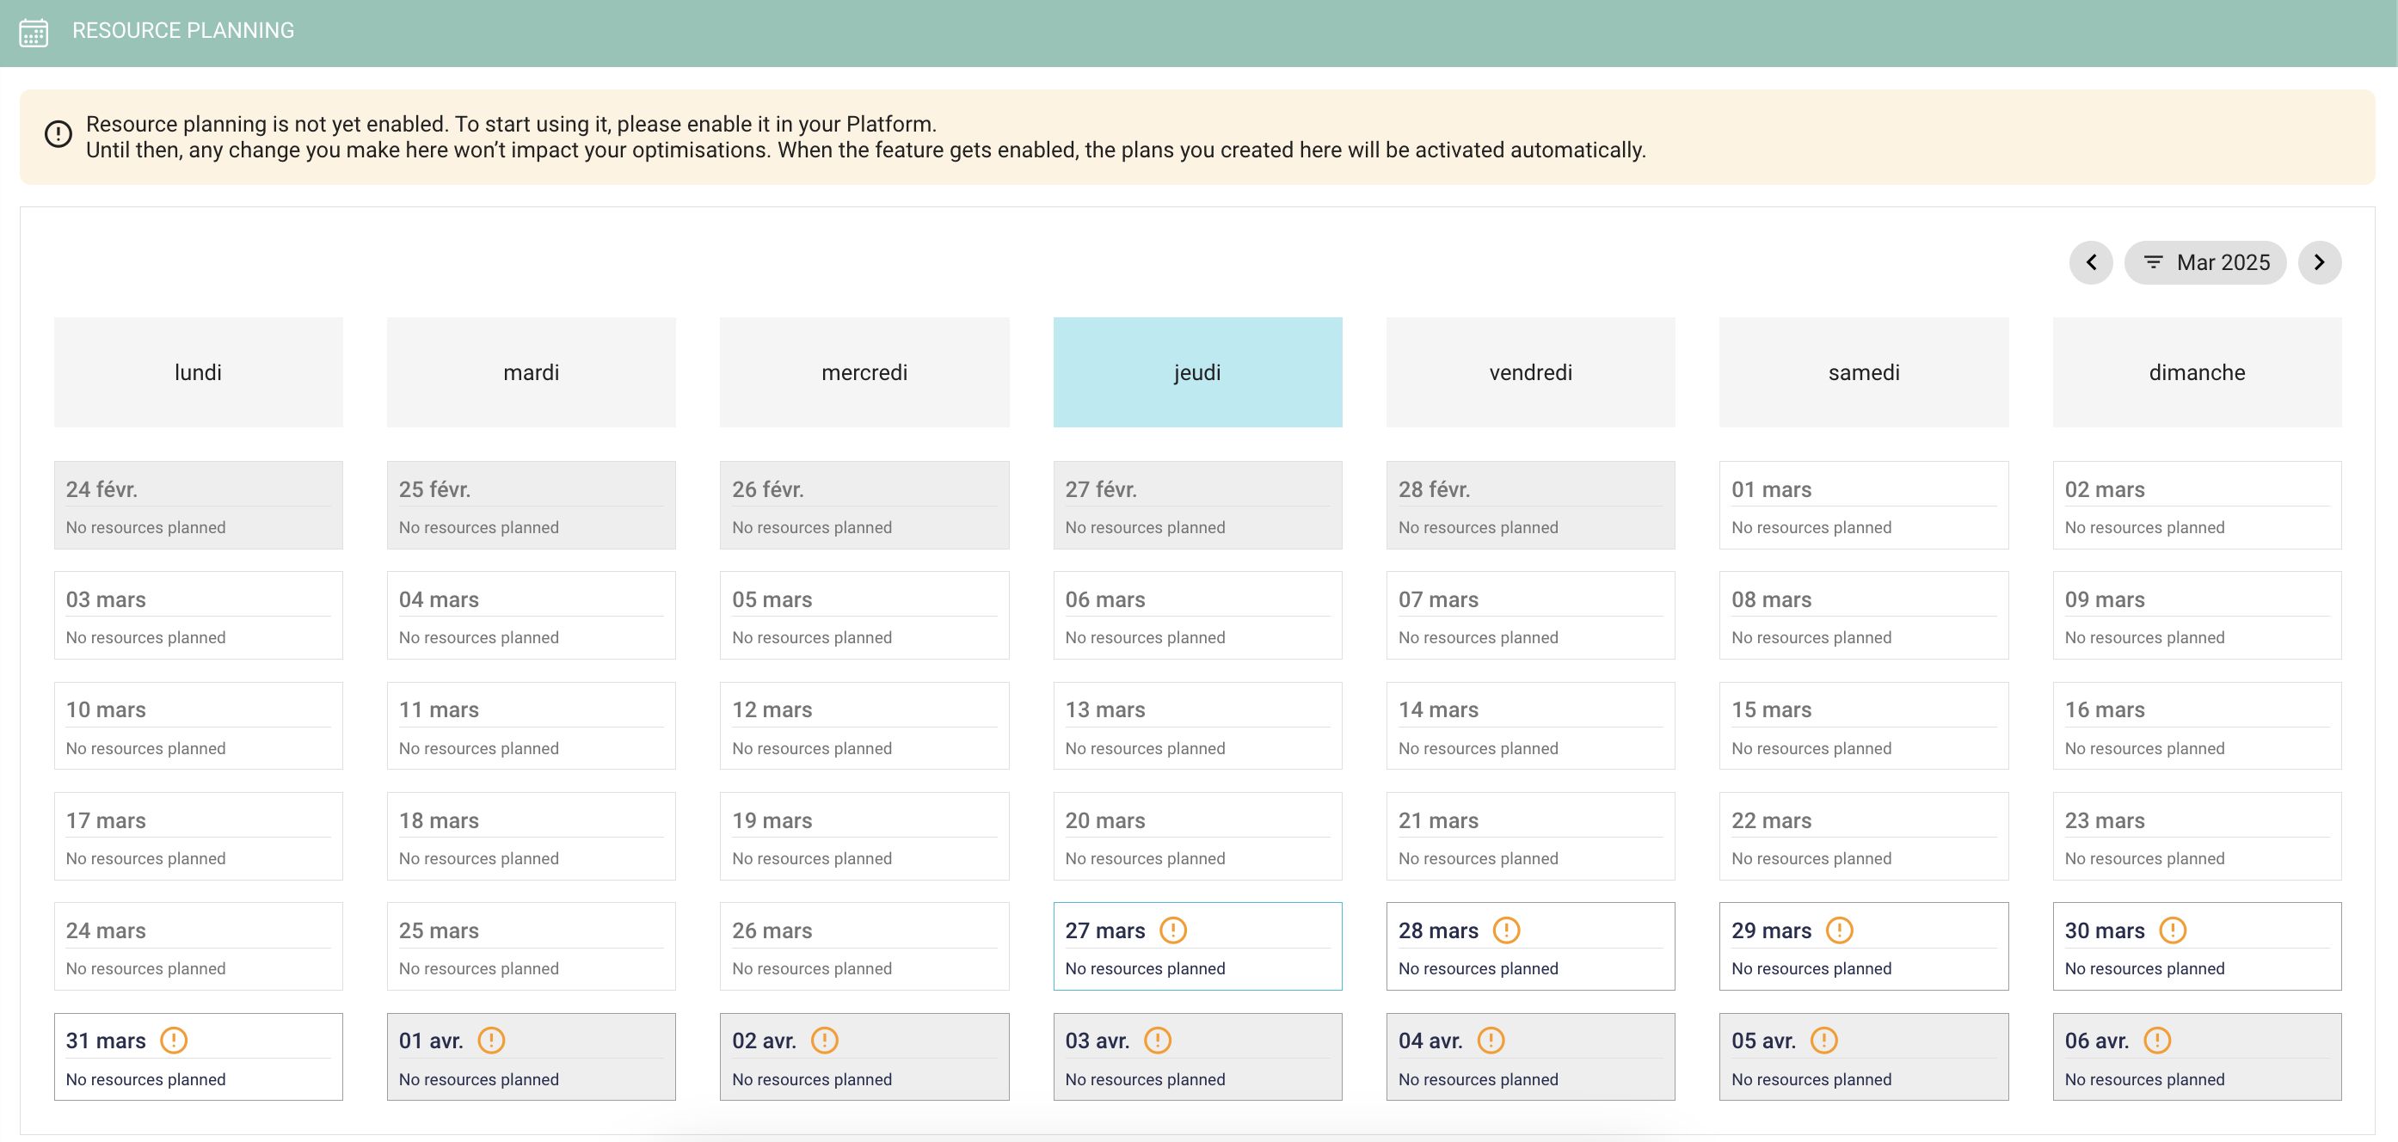Click the warning icon on 05 avr.
2398x1142 pixels.
1824,1040
